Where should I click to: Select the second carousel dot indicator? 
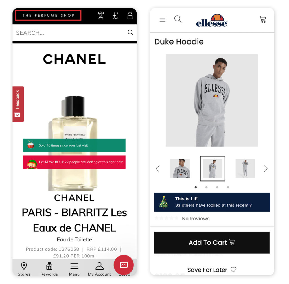(206, 187)
